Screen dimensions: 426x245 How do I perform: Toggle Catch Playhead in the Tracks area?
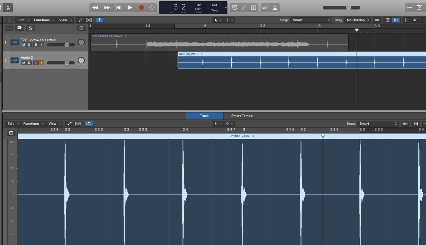click(100, 20)
